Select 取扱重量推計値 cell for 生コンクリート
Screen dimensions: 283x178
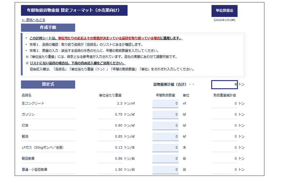(x=224, y=104)
